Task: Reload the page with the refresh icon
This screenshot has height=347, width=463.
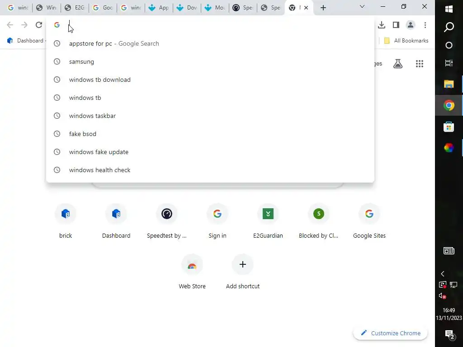Action: pyautogui.click(x=39, y=25)
